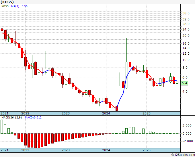Click the first red candlestick at 2021 start
Image resolution: width=195 pixels, height=157 pixels.
[x=2, y=30]
